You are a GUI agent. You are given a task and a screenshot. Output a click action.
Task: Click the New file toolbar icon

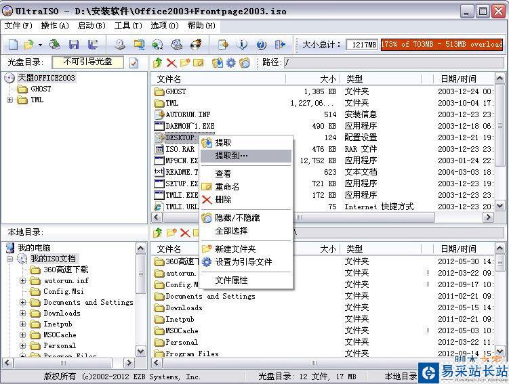coord(13,45)
